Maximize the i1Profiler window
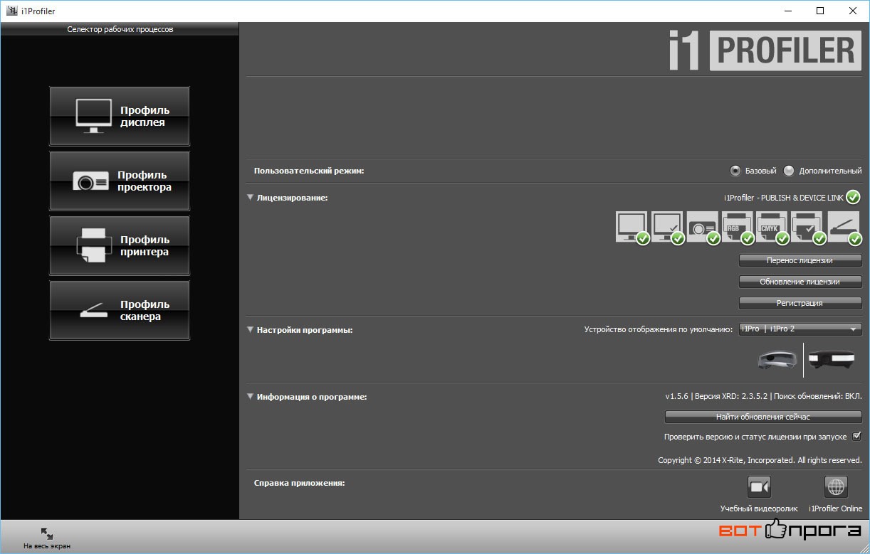 (x=820, y=11)
